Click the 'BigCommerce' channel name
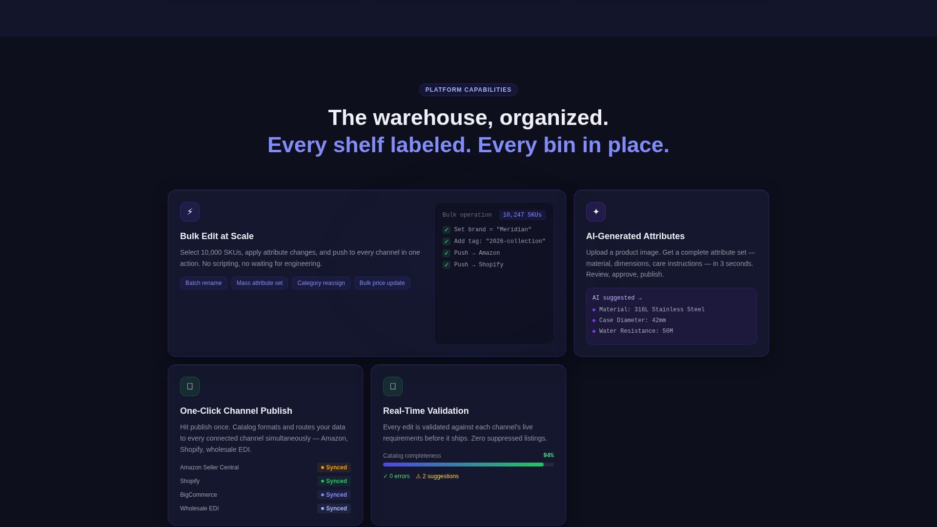This screenshot has height=527, width=937. tap(199, 495)
